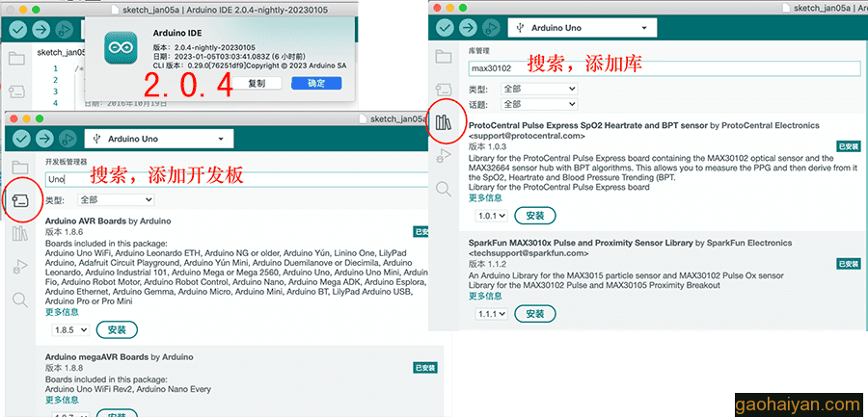The image size is (868, 417).
Task: Open version 1.0.1 dropdown for ProtoCentral library
Action: 492,216
